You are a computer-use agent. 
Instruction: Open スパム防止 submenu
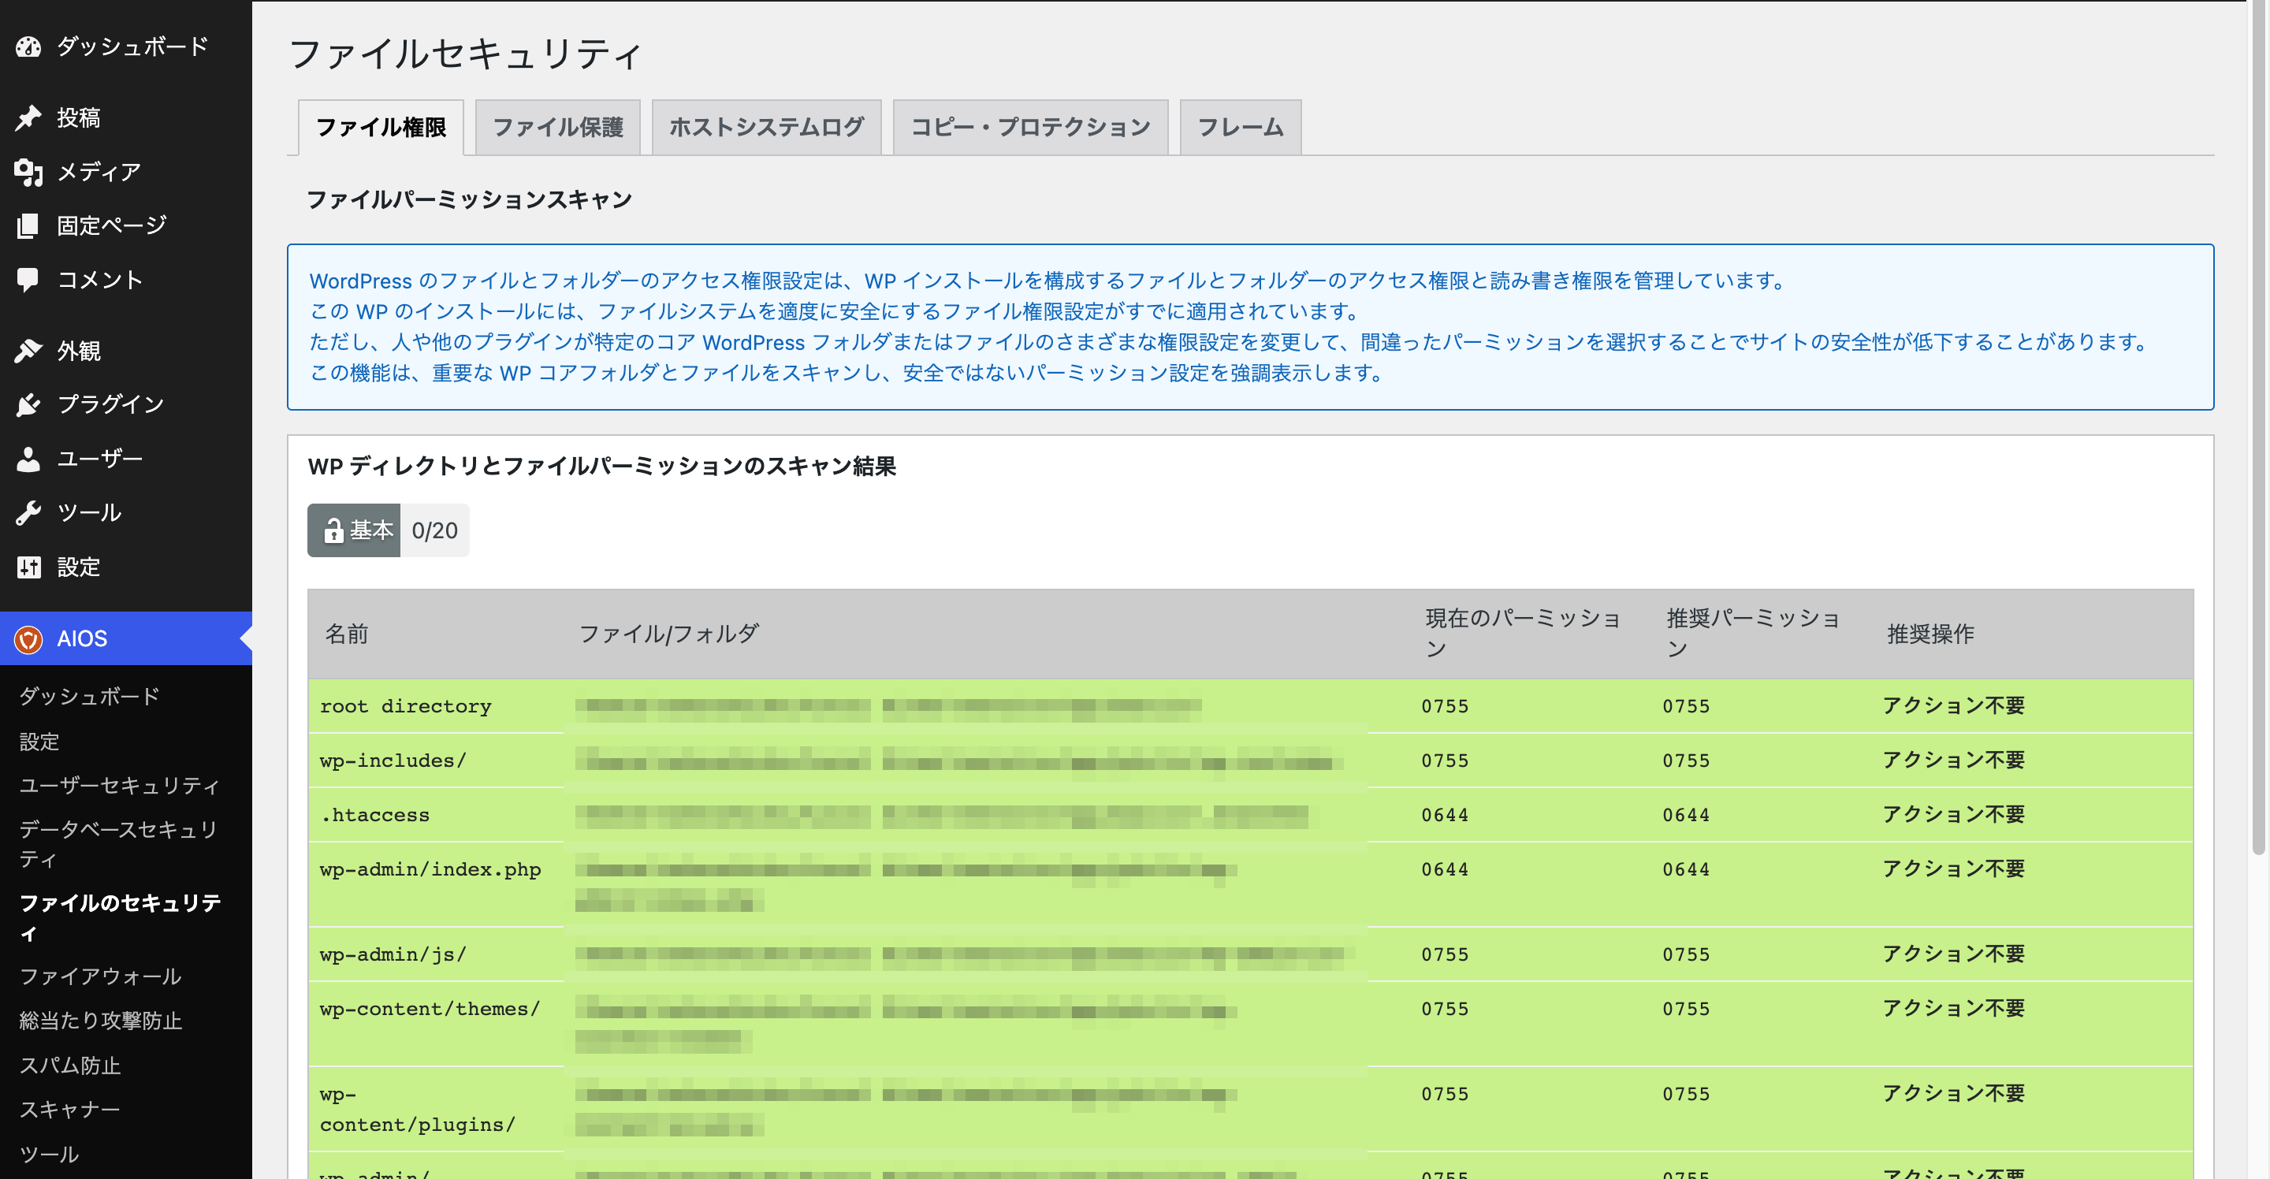[x=70, y=1066]
